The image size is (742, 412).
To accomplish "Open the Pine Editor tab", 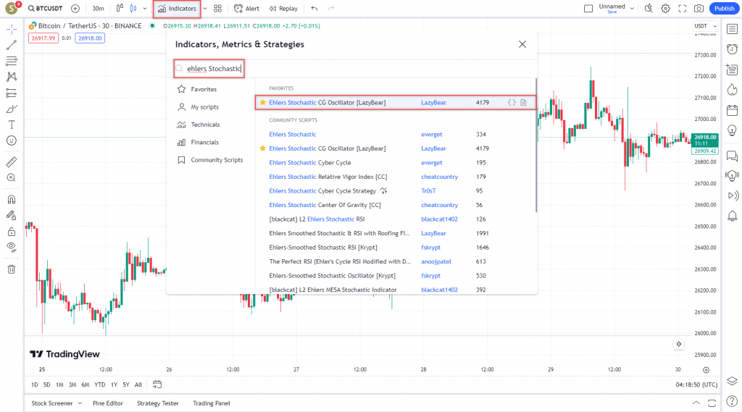I will coord(108,403).
